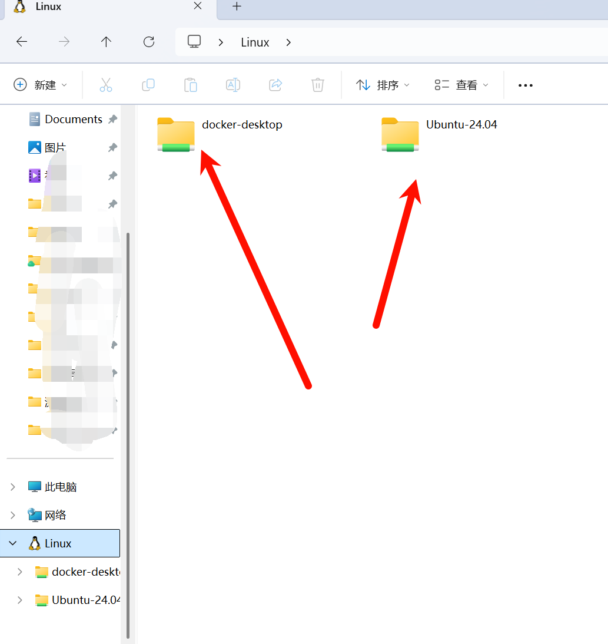The height and width of the screenshot is (644, 608).
Task: Click the Rename icon in toolbar
Action: tap(233, 85)
